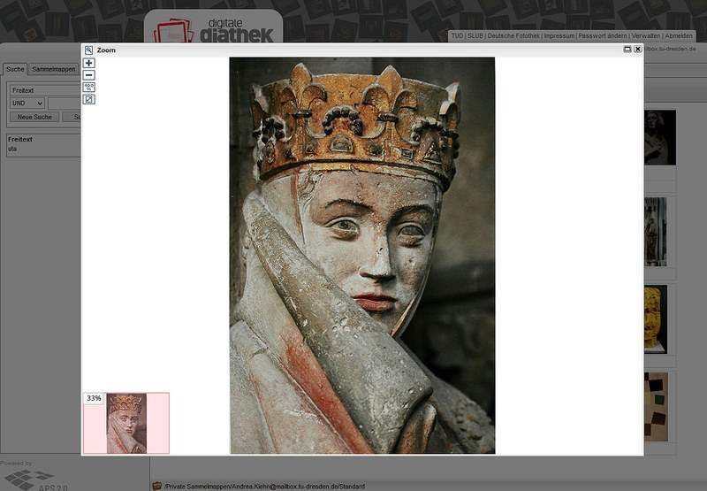Click the zoom in plus icon
Image resolution: width=707 pixels, height=491 pixels.
pos(89,64)
